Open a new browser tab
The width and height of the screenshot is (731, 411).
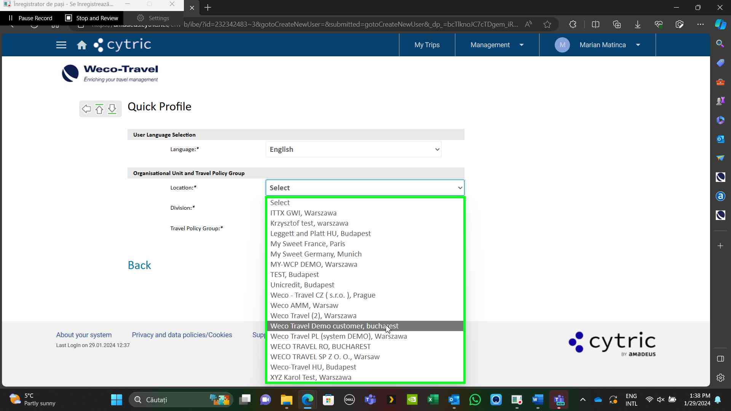(x=207, y=8)
